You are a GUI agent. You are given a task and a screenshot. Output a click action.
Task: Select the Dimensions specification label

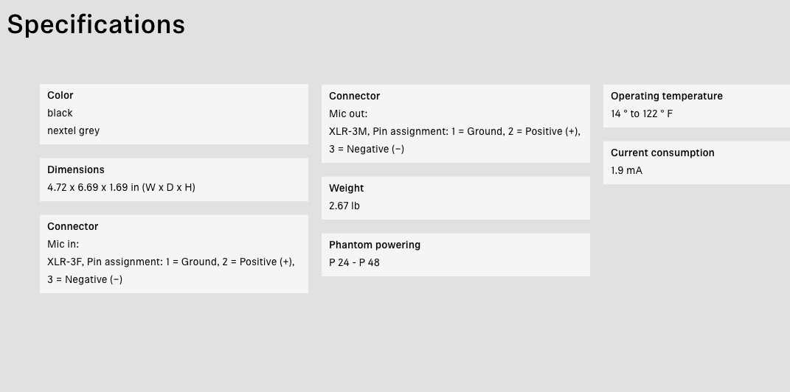coord(76,169)
